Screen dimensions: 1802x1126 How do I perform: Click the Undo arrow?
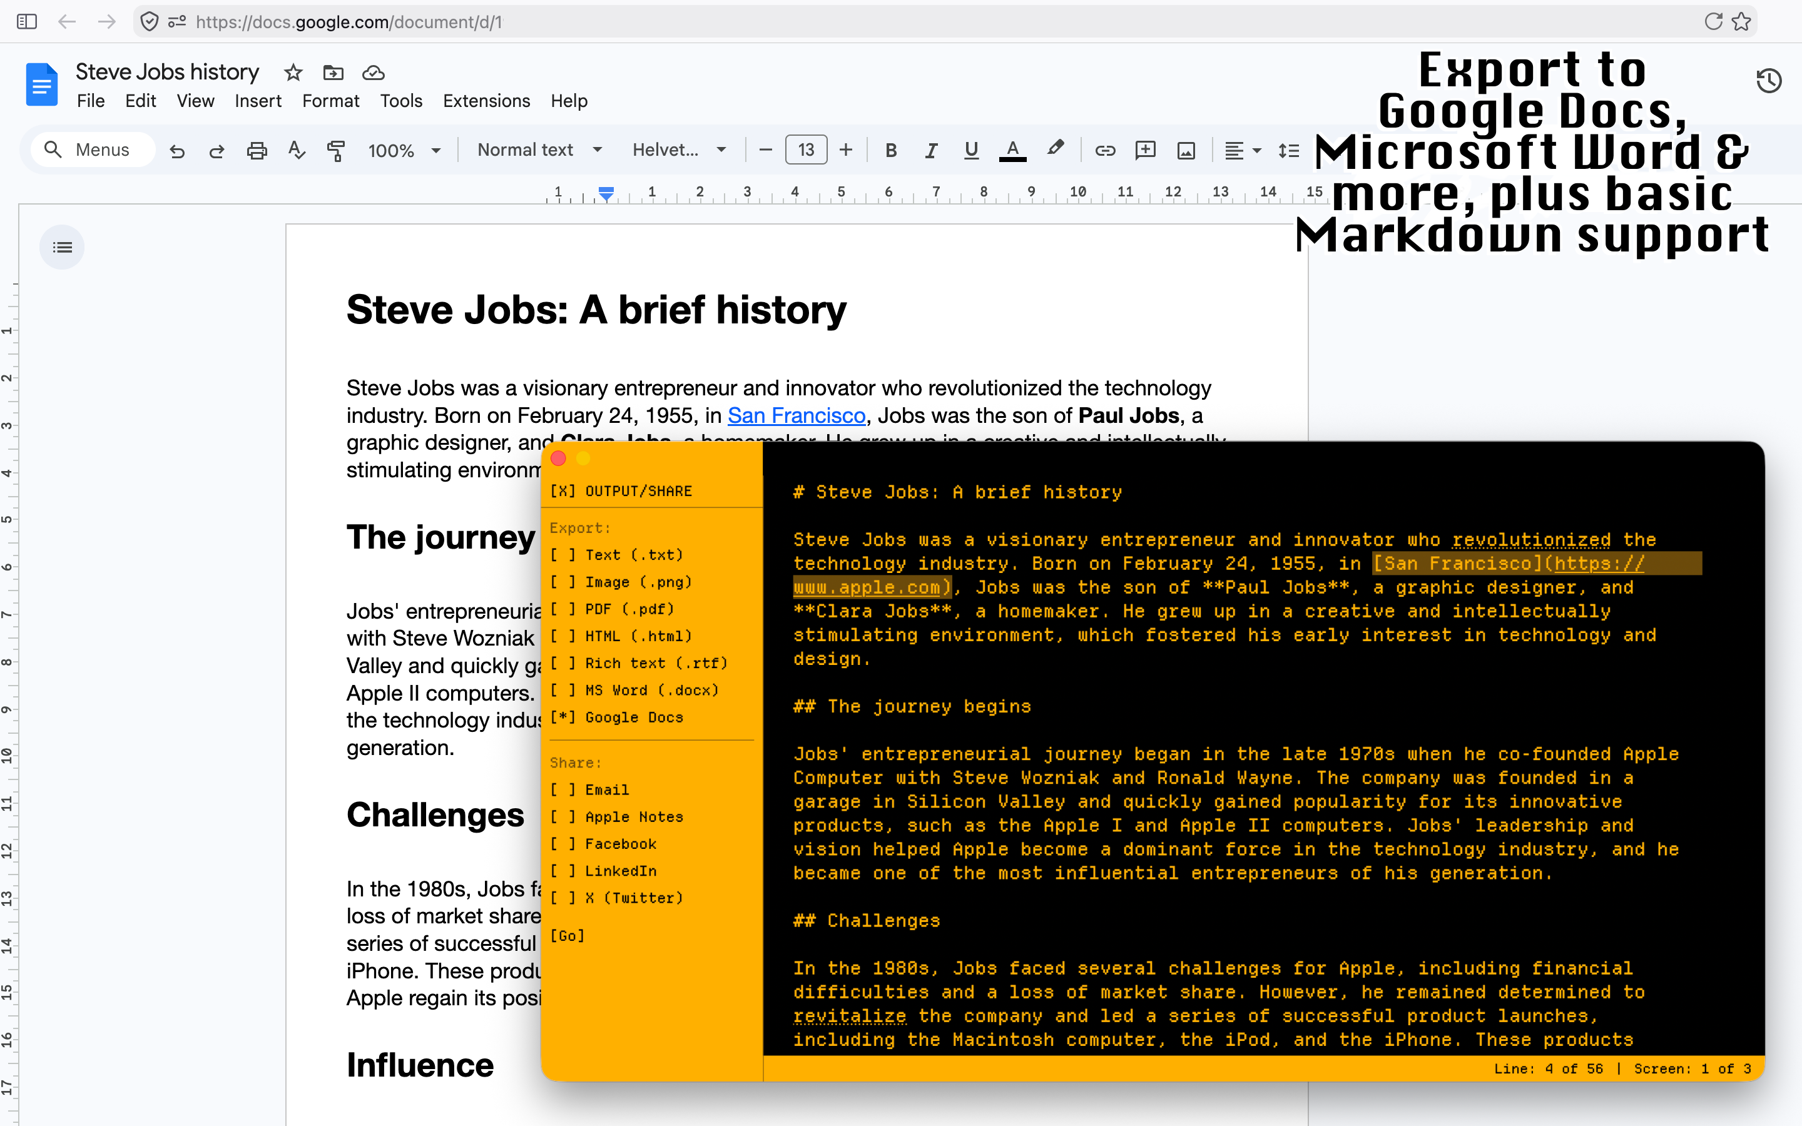pos(177,150)
